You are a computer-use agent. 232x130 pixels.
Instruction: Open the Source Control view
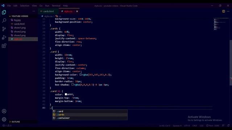click(x=4, y=29)
